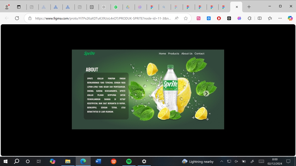Toggle split screen view

coord(260,18)
